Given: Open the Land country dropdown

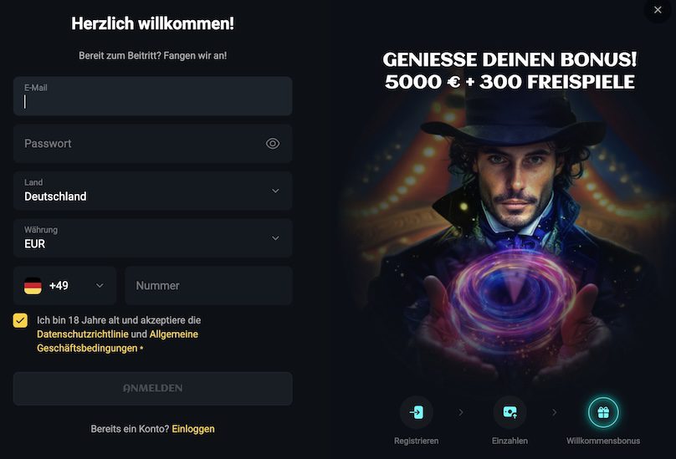Looking at the screenshot, I should pos(152,191).
